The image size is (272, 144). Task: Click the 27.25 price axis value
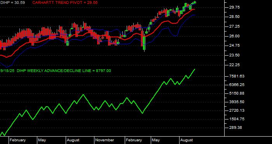235,26
